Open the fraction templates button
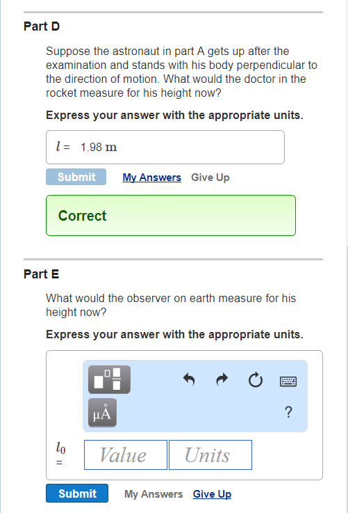 (109, 379)
